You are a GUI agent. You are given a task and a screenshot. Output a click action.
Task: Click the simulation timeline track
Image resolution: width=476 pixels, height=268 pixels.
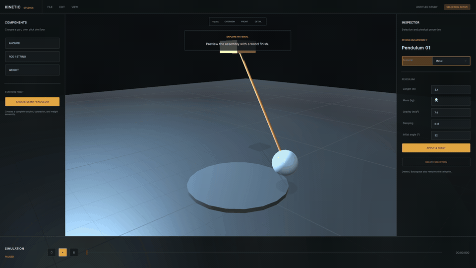coord(264,253)
